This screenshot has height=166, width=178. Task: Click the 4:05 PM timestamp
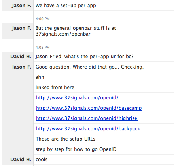[x=43, y=48]
